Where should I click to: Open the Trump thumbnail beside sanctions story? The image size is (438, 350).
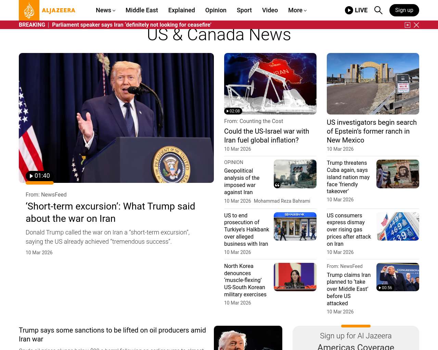(x=248, y=338)
